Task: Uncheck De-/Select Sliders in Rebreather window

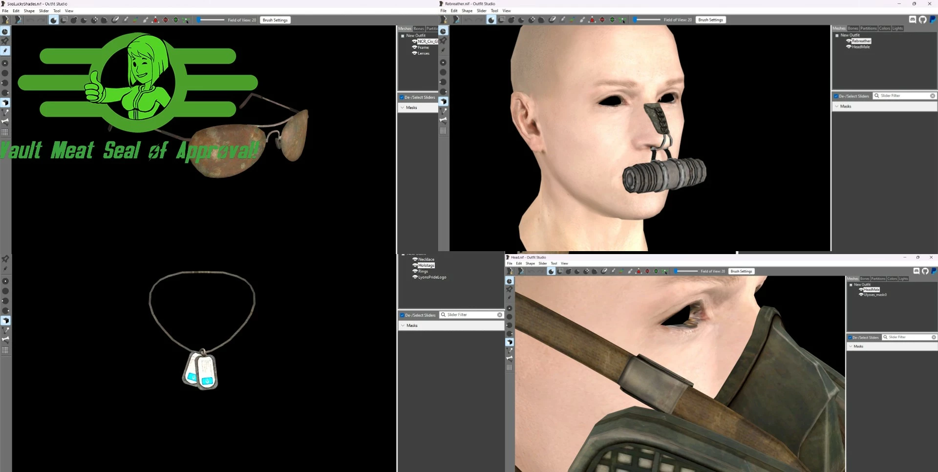Action: [x=836, y=96]
